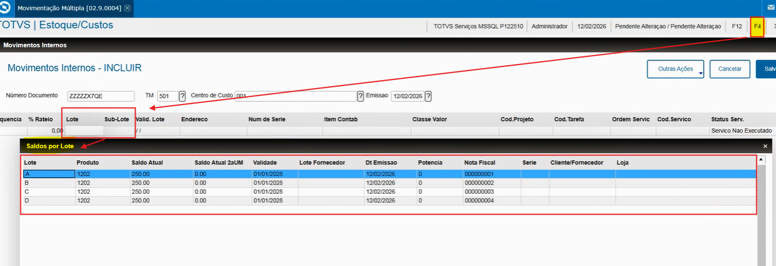The height and width of the screenshot is (266, 776).
Task: Select lot D row in Saldos por Lote
Action: click(x=389, y=200)
